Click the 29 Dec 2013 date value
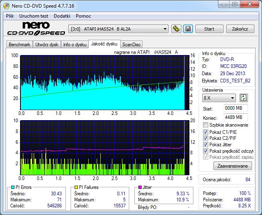The width and height of the screenshot is (262, 215). click(x=233, y=74)
